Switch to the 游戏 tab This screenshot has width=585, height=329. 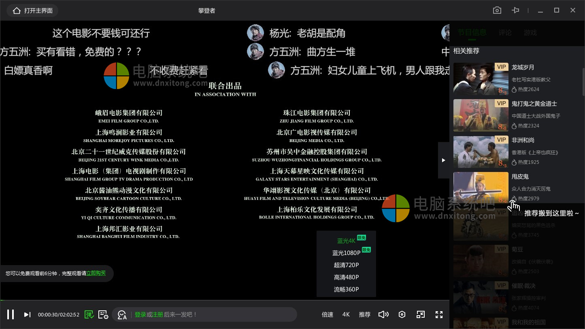pos(530,33)
